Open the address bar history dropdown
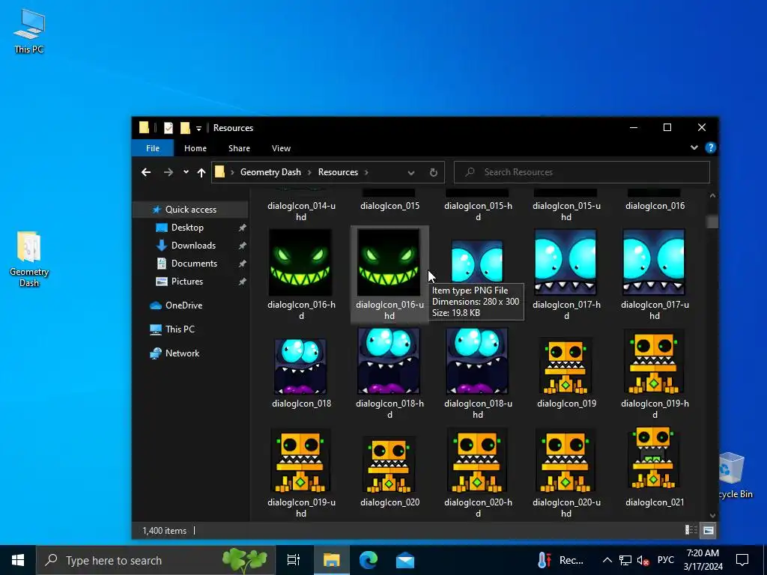Screen dimensions: 767x575 point(411,173)
